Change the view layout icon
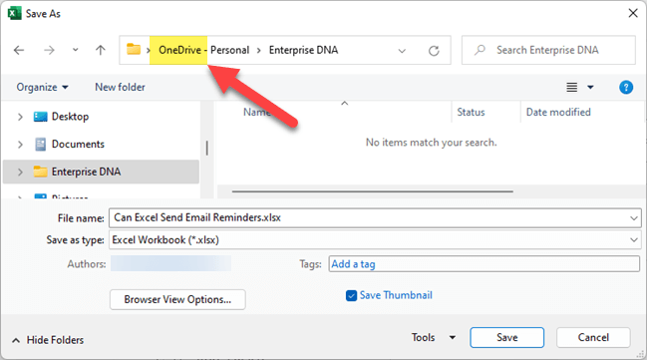The height and width of the screenshot is (360, 647). 571,87
